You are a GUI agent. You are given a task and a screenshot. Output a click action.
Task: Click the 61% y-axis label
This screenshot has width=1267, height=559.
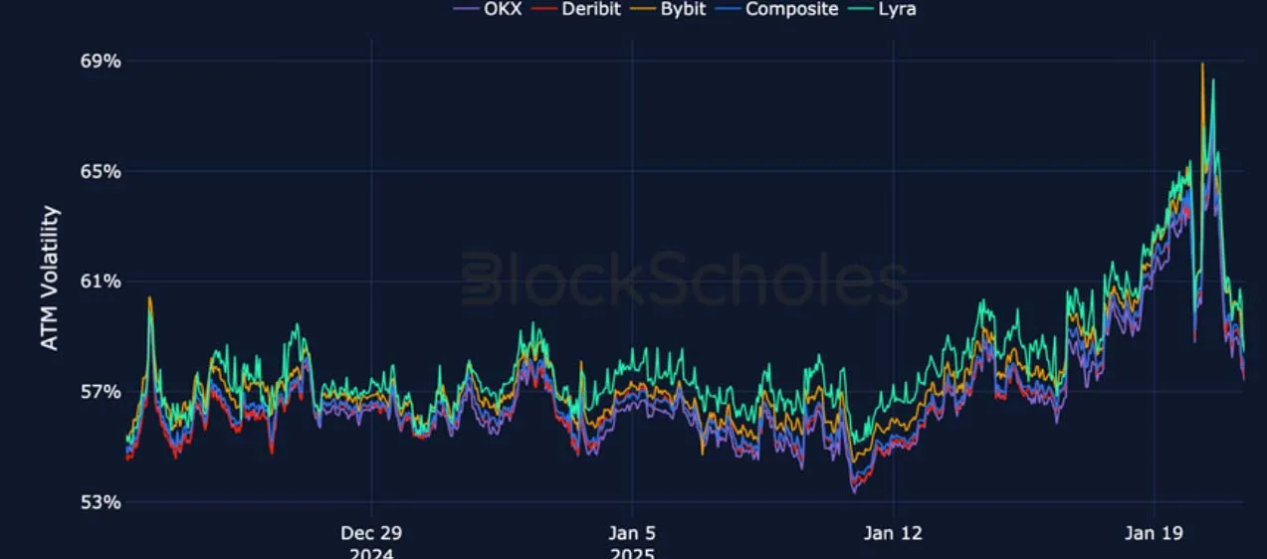coord(101,281)
